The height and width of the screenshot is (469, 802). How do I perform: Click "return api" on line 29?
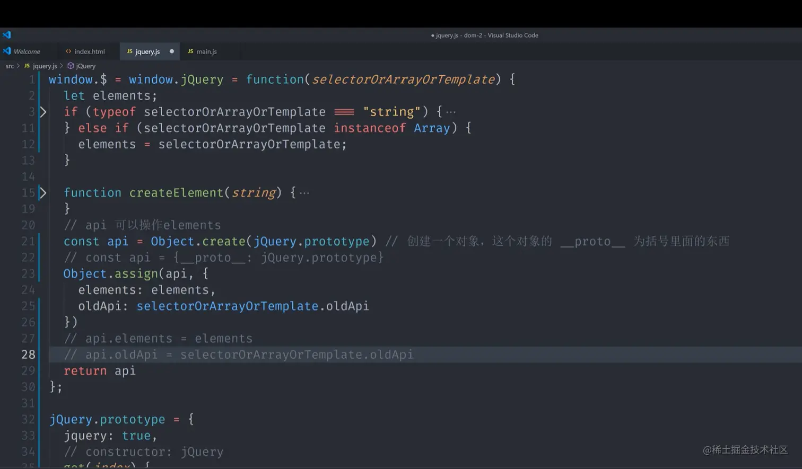click(100, 371)
